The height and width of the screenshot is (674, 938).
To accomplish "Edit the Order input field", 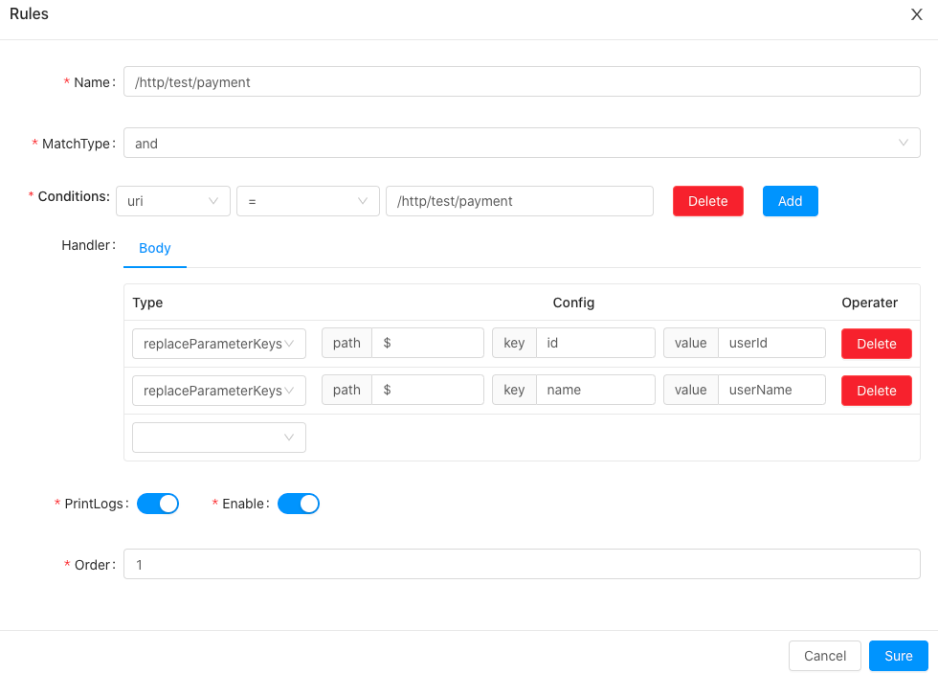I will coord(522,564).
